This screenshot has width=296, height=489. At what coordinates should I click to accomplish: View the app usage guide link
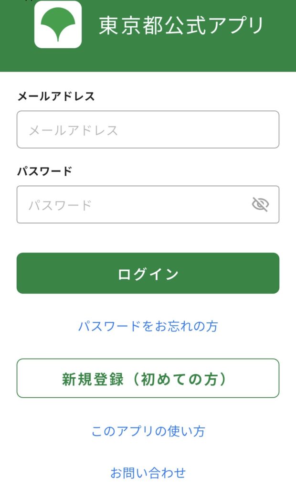click(x=148, y=432)
